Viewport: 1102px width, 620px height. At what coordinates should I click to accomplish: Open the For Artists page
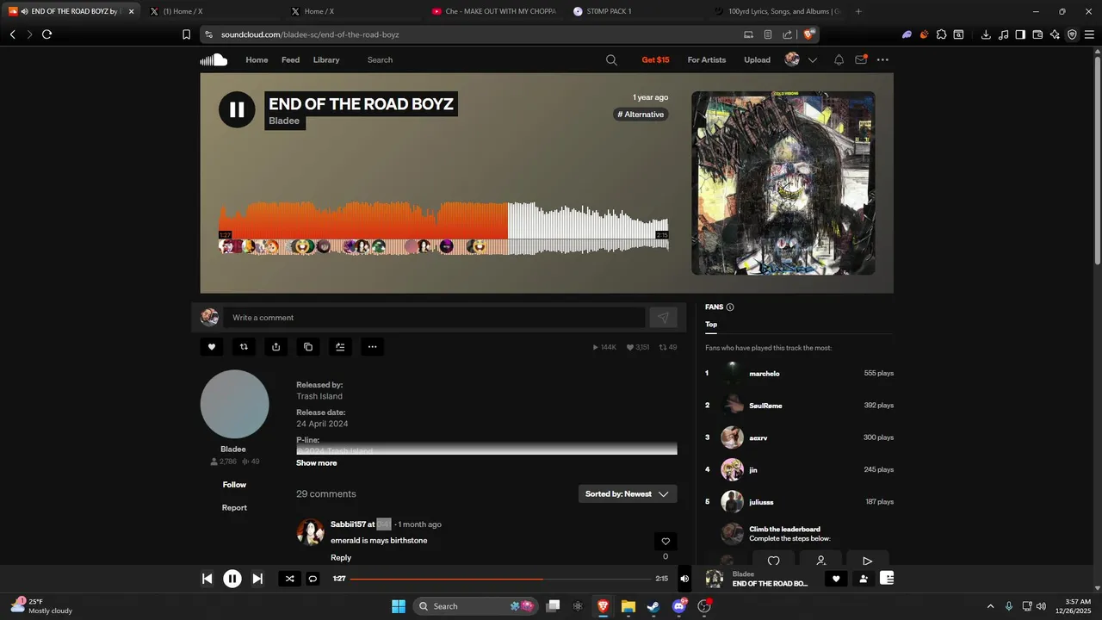707,59
